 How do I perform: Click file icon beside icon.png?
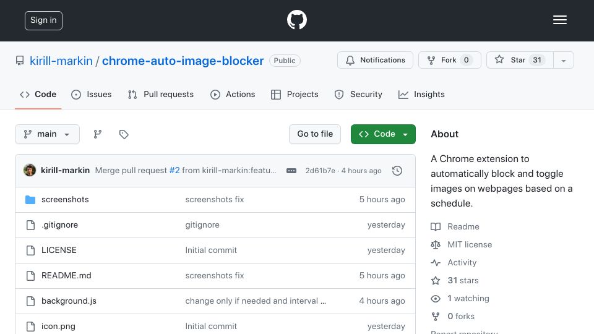(x=30, y=327)
